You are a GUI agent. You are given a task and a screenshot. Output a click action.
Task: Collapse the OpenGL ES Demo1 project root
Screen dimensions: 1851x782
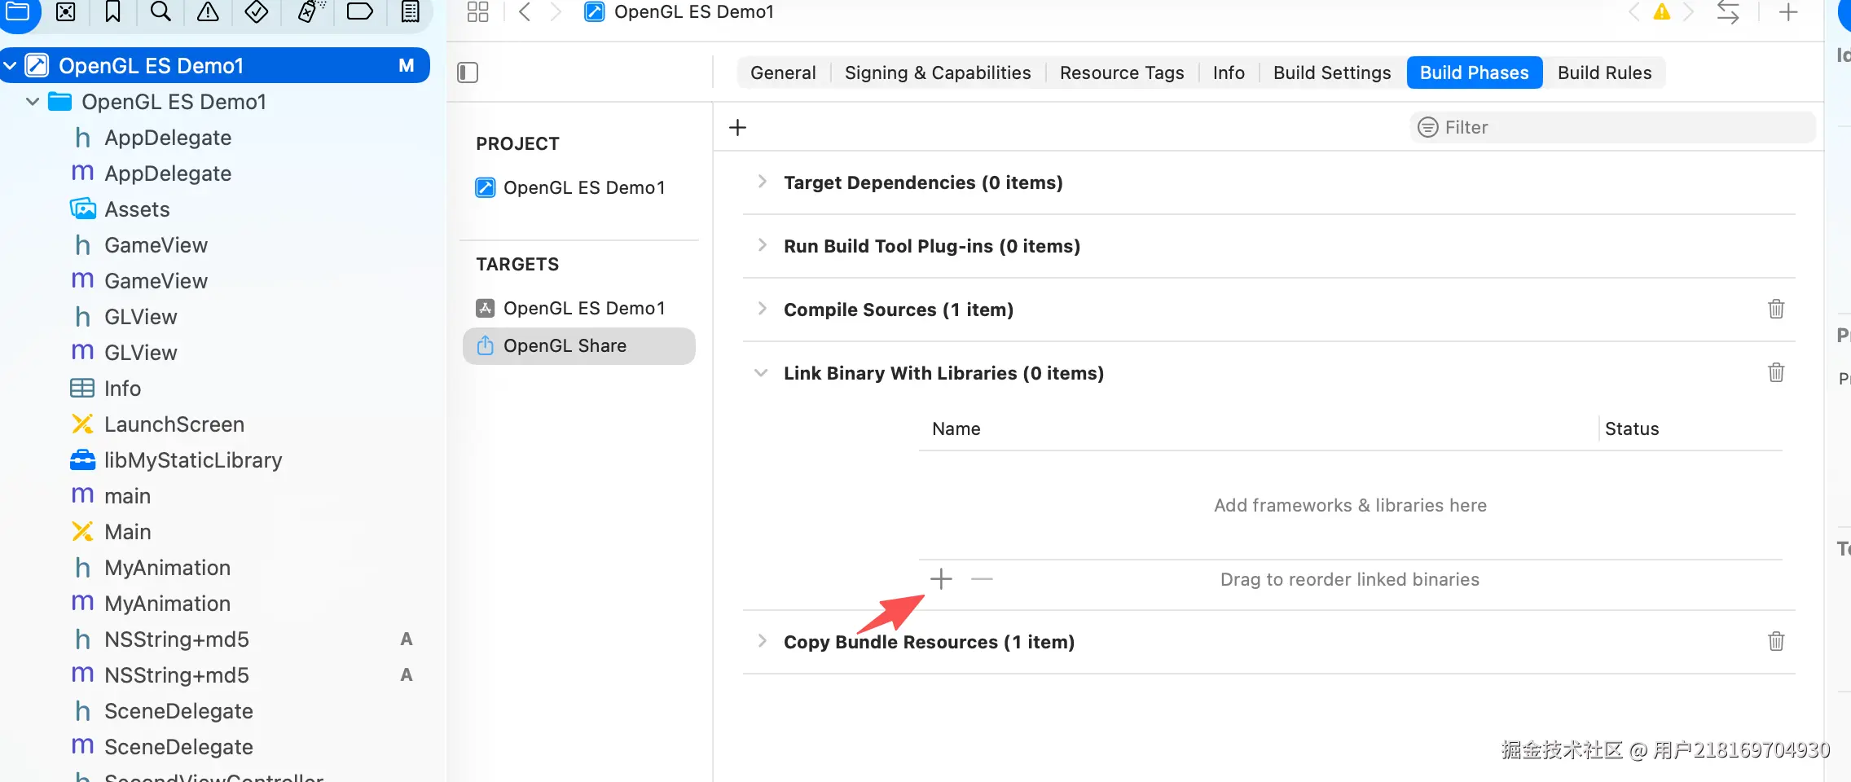(x=11, y=65)
